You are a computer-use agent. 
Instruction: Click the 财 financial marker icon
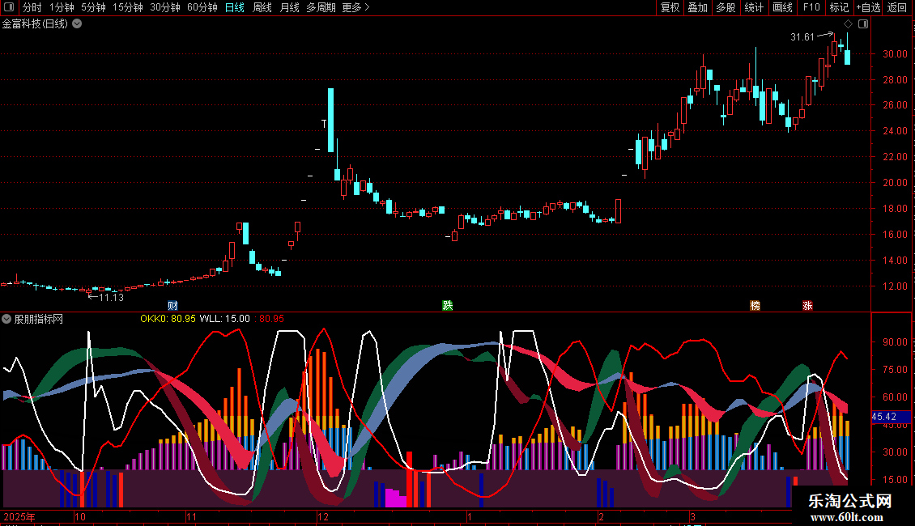tap(172, 306)
